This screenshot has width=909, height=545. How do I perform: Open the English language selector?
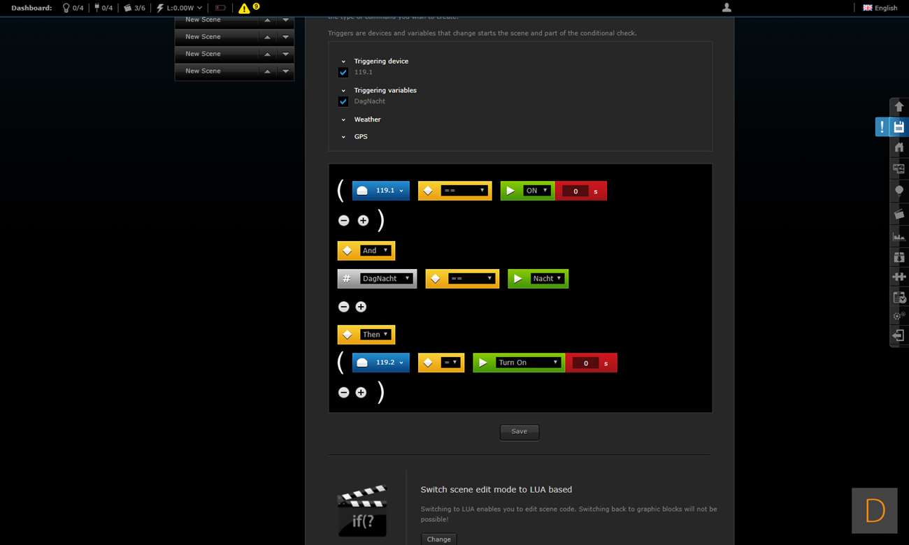880,8
